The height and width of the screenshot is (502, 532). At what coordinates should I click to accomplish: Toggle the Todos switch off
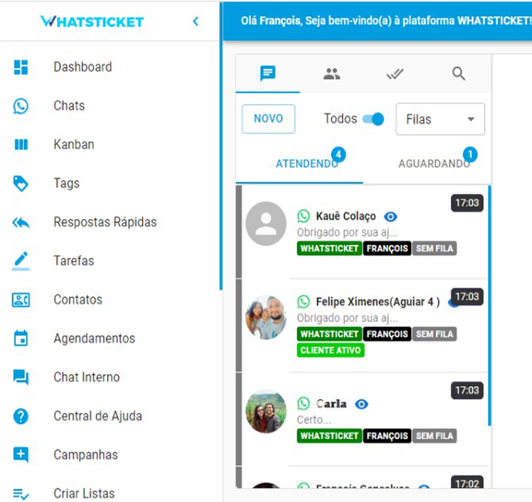(x=373, y=119)
